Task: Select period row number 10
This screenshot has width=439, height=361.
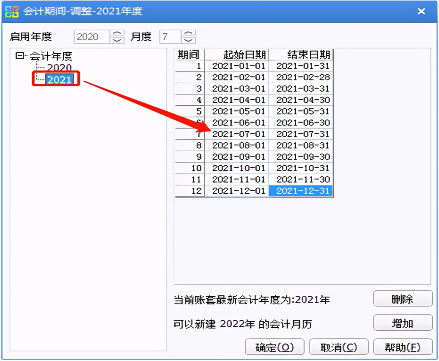Action: point(190,168)
